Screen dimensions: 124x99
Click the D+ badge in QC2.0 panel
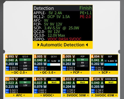7,68
